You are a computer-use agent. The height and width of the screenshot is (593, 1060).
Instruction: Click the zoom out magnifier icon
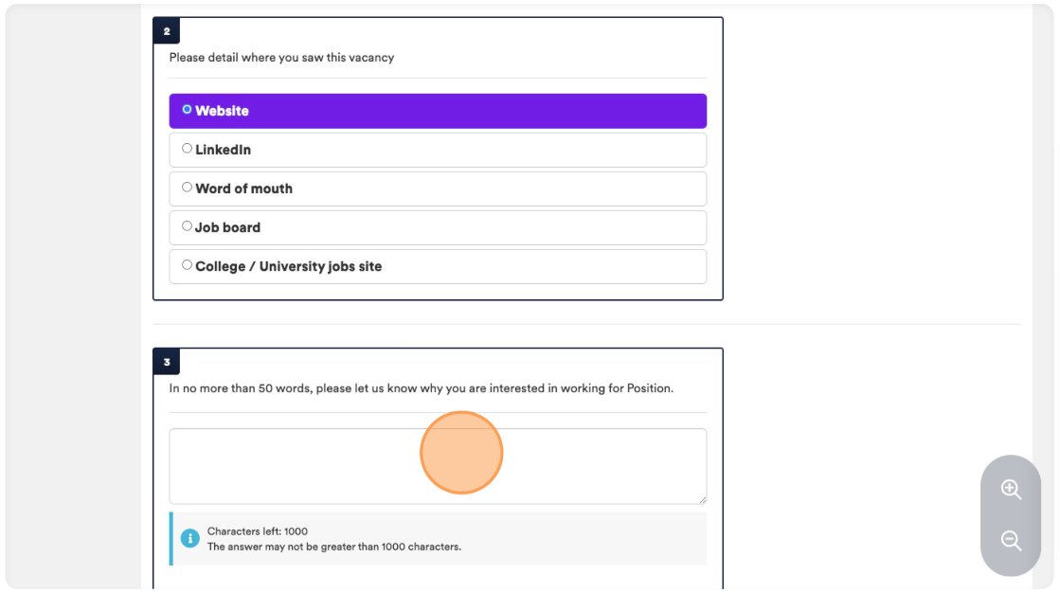(x=1011, y=540)
